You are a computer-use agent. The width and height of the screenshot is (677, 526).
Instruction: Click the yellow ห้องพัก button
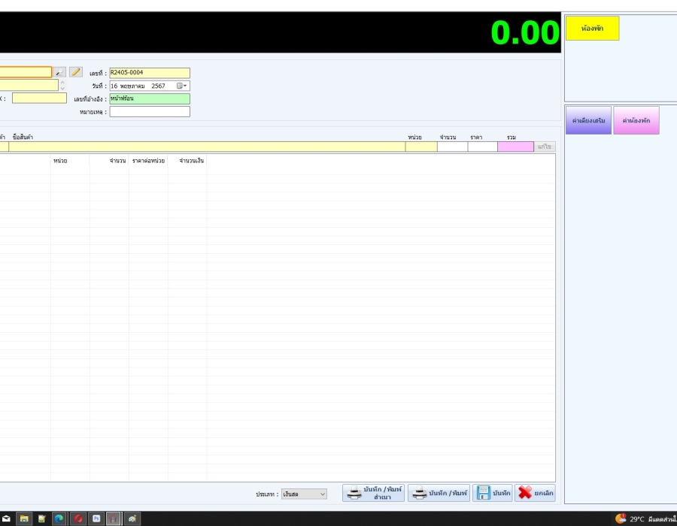[593, 29]
